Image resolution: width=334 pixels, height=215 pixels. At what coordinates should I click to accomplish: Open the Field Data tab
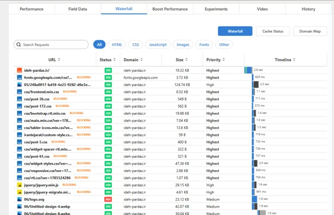78,9
